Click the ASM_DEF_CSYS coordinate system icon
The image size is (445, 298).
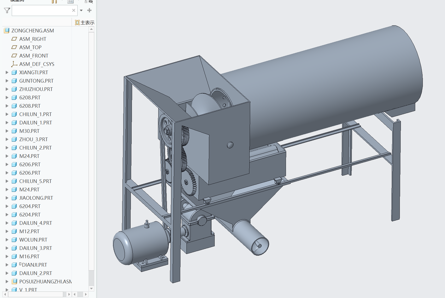[x=14, y=64]
